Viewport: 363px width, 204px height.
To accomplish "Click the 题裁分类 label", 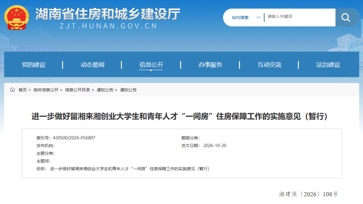I will point(190,138).
